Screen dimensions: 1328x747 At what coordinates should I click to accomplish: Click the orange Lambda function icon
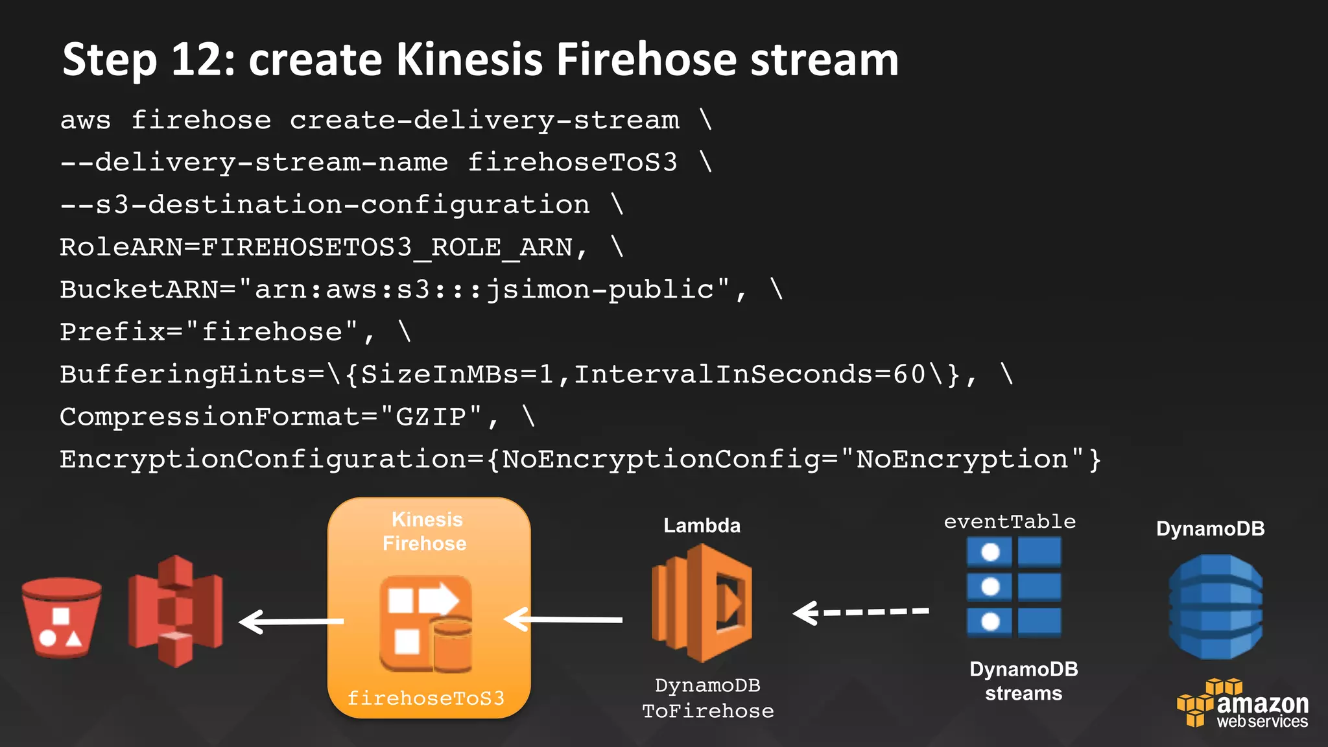(702, 603)
